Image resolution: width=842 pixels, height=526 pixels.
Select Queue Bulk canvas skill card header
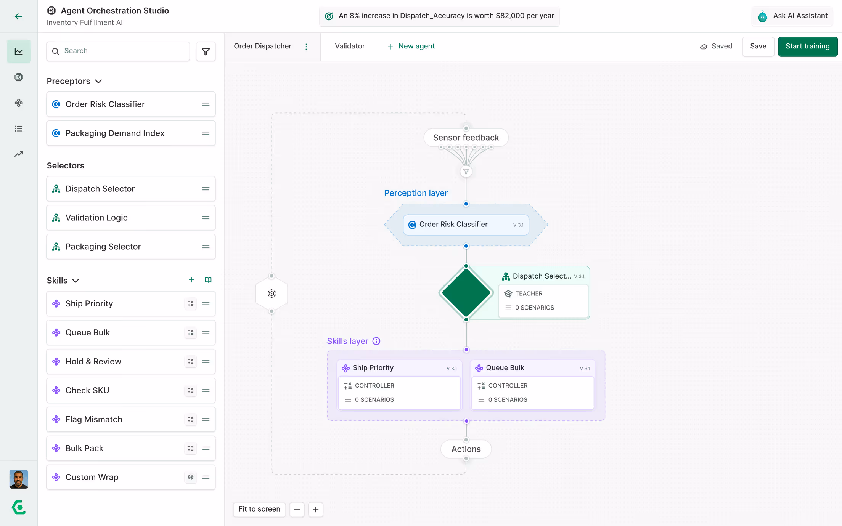[533, 368]
